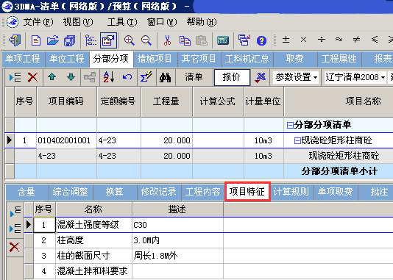Click the tree structure view icon

(x=91, y=40)
